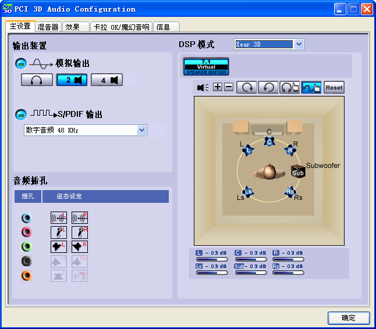Image resolution: width=376 pixels, height=329 pixels.
Task: Switch to the 混音器 mixer tab
Action: click(x=48, y=27)
